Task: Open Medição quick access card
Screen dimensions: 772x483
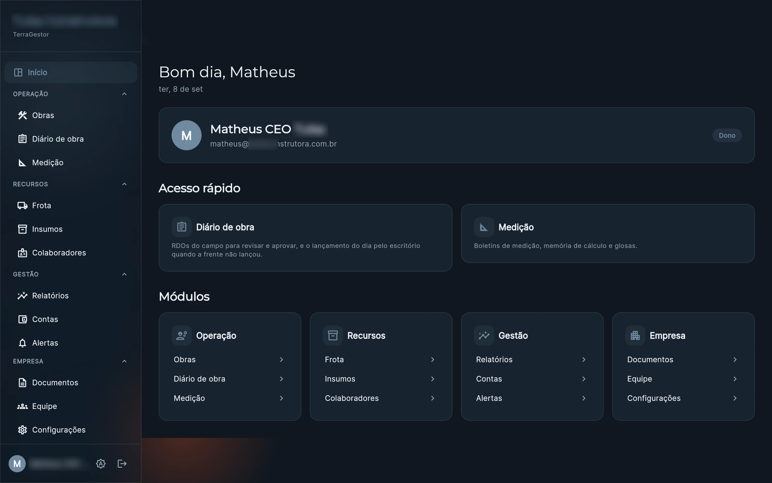Action: click(608, 233)
